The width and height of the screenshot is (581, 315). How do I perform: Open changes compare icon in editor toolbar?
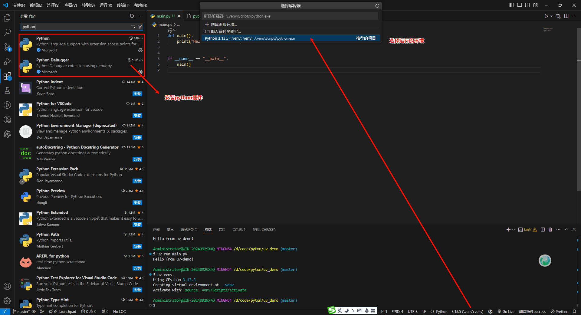[x=559, y=16]
